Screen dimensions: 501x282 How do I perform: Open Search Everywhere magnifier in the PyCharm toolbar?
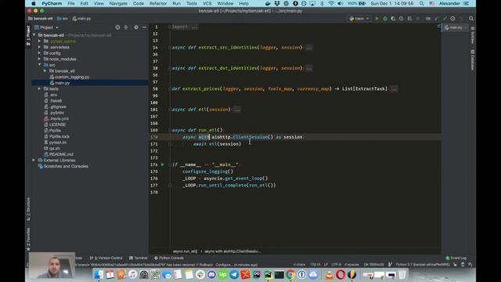click(471, 19)
